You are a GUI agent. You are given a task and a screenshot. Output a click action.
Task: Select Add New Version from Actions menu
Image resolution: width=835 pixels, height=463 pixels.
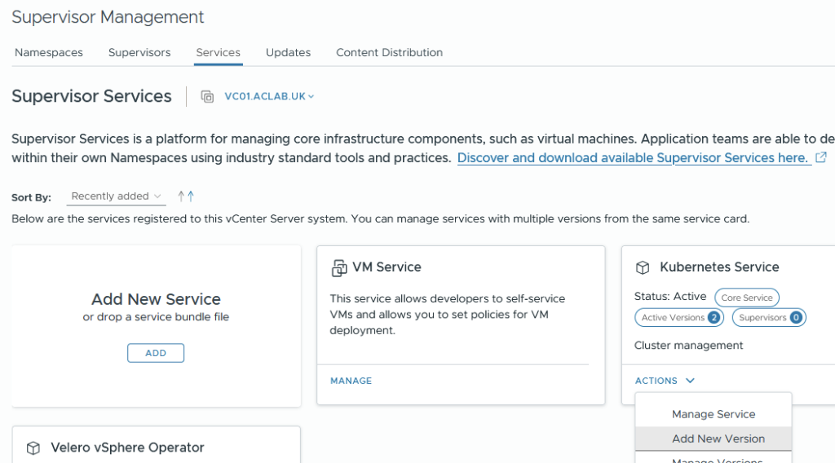point(718,439)
